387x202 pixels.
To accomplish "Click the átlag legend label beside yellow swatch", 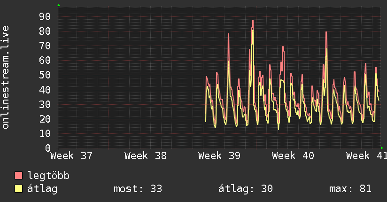I will [x=42, y=189].
